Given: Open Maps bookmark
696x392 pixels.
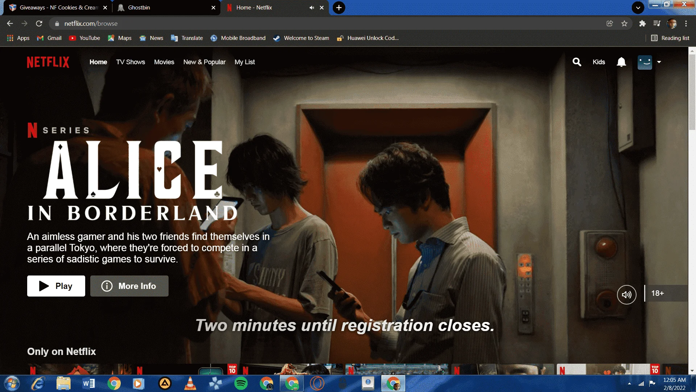Looking at the screenshot, I should (x=120, y=38).
